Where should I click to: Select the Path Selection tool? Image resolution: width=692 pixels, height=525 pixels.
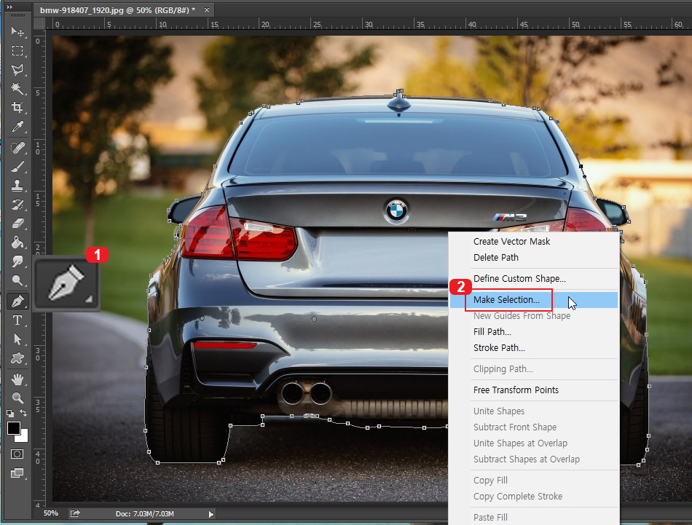(17, 339)
